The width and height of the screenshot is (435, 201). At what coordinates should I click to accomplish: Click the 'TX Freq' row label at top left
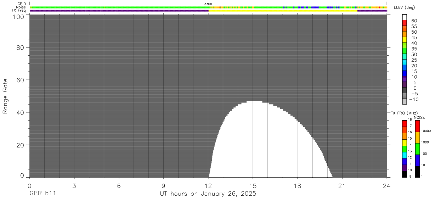[19, 11]
